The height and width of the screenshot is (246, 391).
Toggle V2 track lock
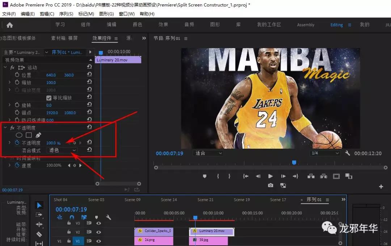tap(69, 232)
